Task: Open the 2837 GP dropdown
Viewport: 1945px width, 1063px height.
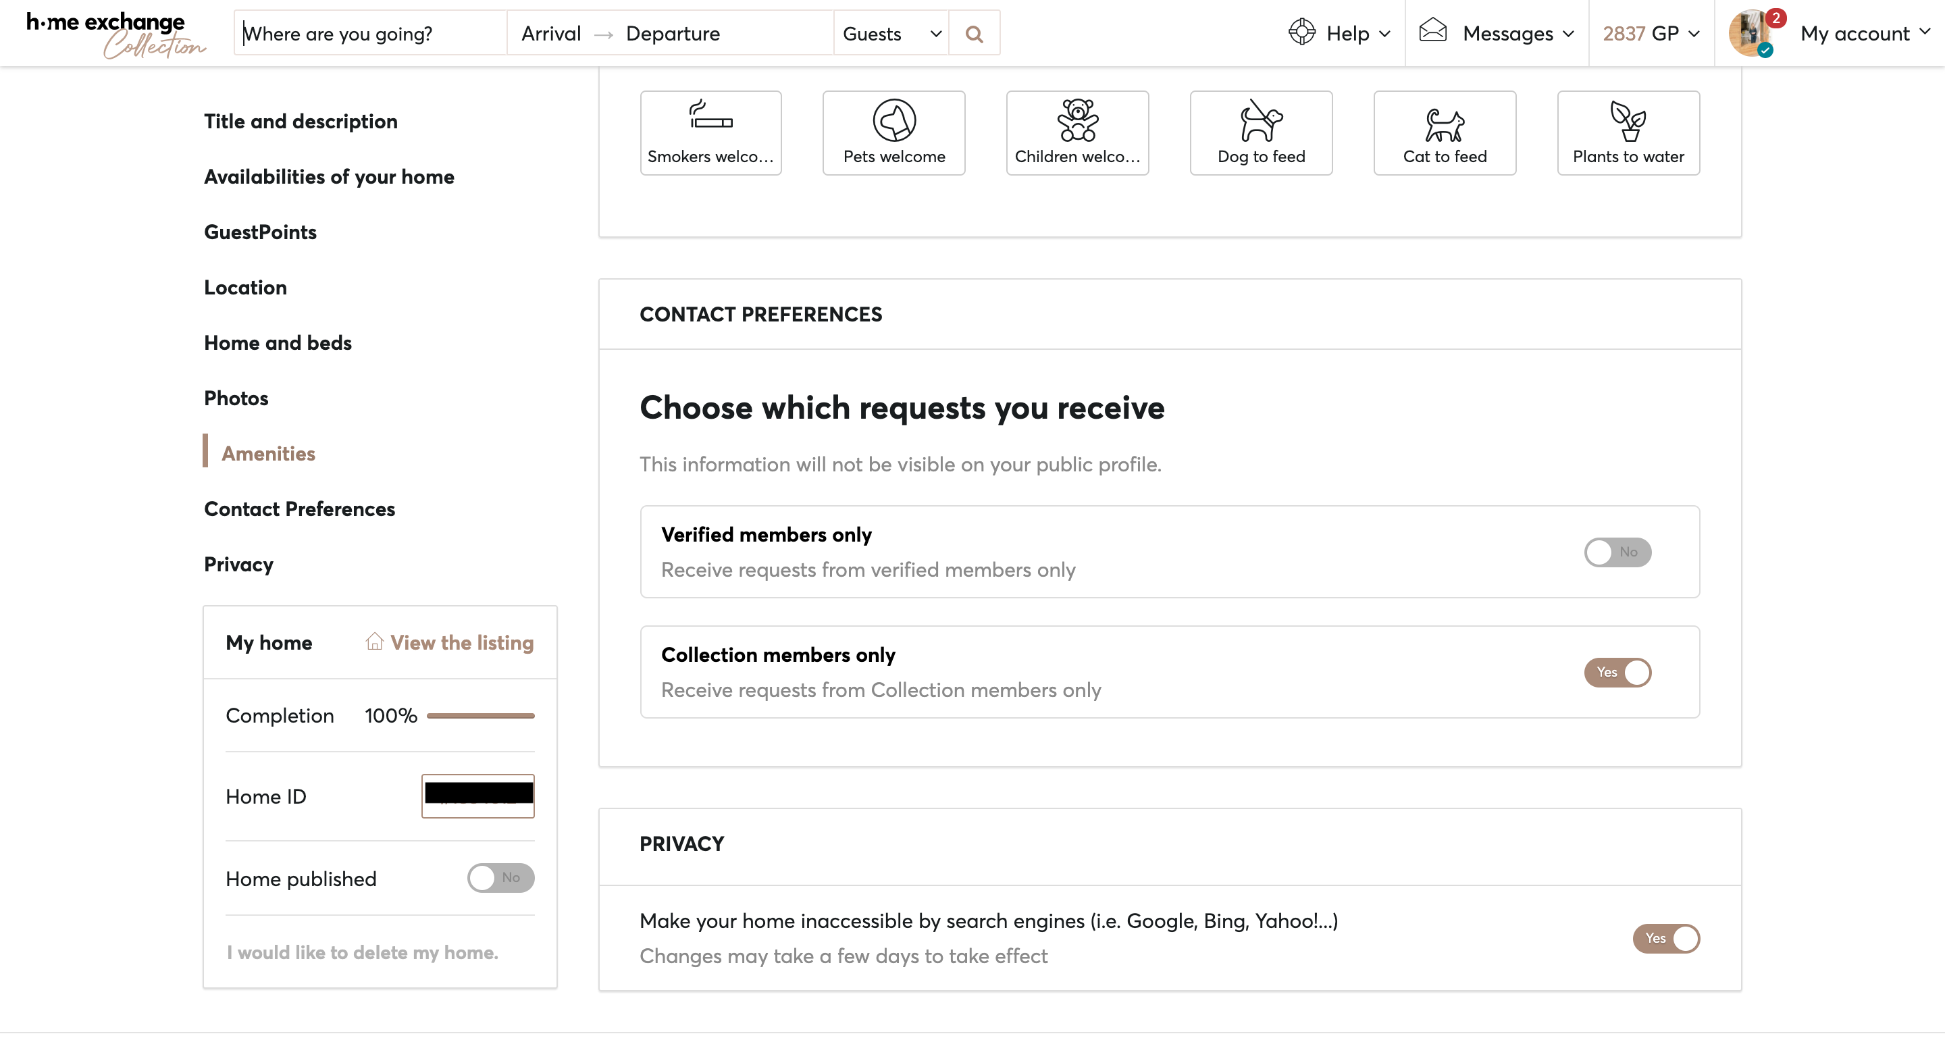Action: pyautogui.click(x=1651, y=34)
